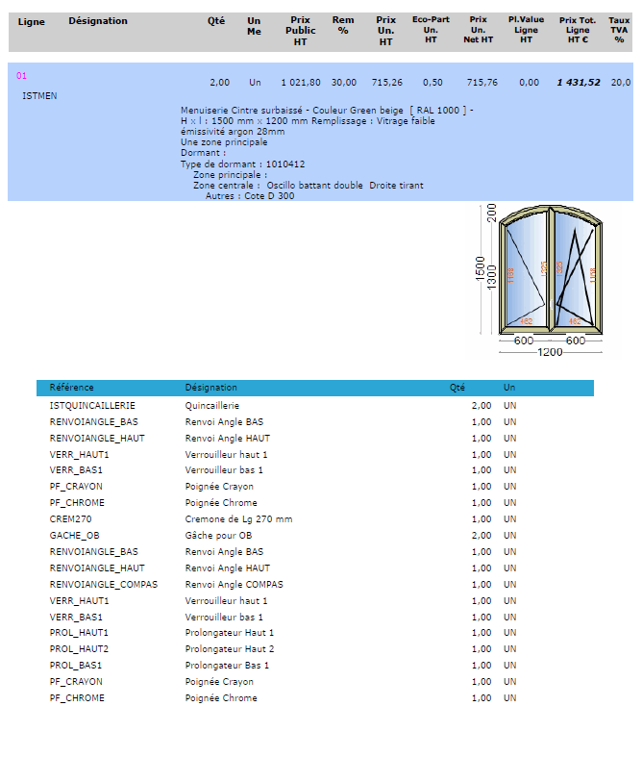Click the Eco-Part Un. HT header

coord(431,31)
